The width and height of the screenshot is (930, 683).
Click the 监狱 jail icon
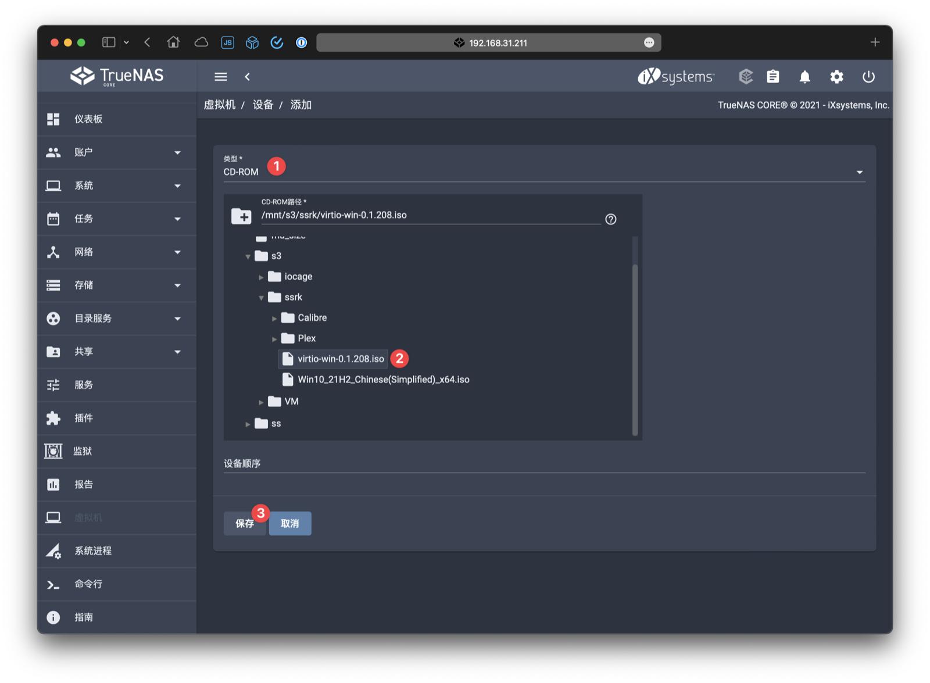coord(53,451)
